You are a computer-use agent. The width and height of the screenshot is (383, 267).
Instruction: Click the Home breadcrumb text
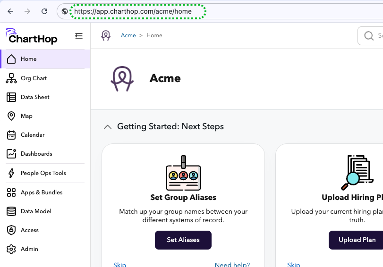[154, 35]
